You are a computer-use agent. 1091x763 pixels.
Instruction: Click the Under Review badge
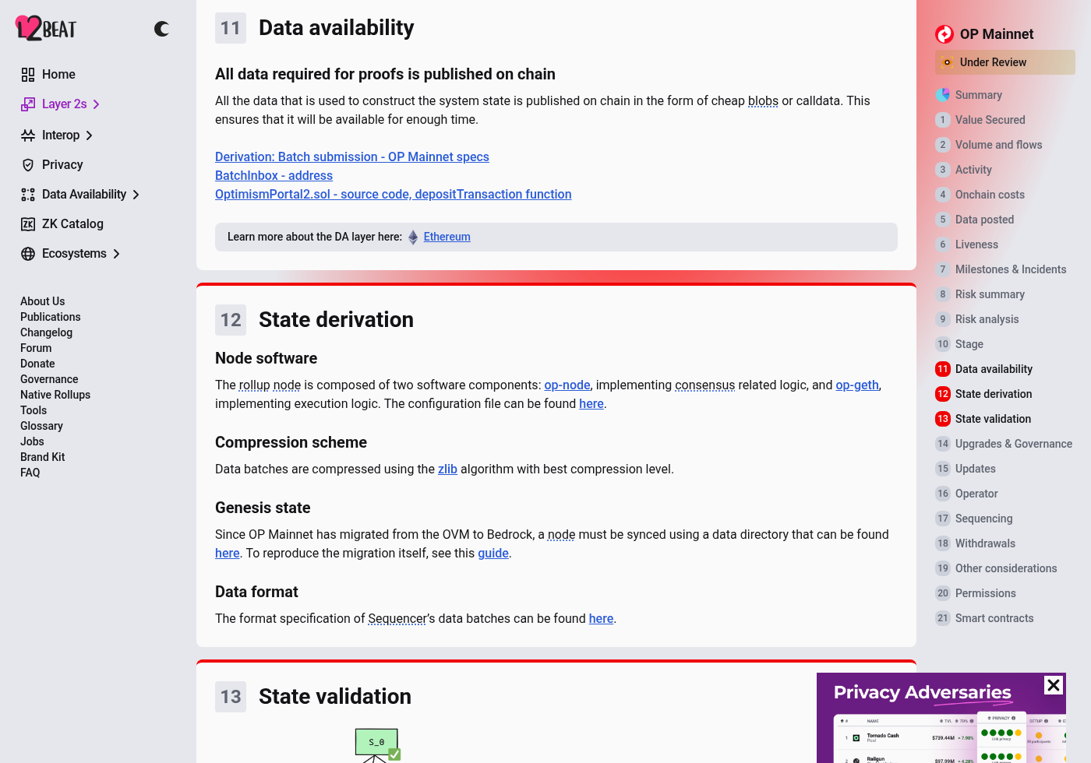(1005, 62)
